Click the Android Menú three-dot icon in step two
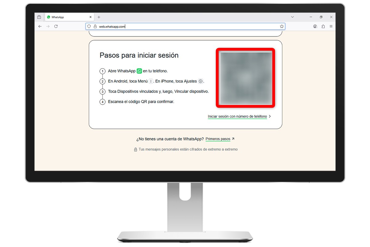370x247 pixels. point(151,81)
